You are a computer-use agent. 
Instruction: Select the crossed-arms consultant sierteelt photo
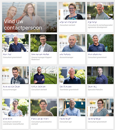(x=44, y=75)
